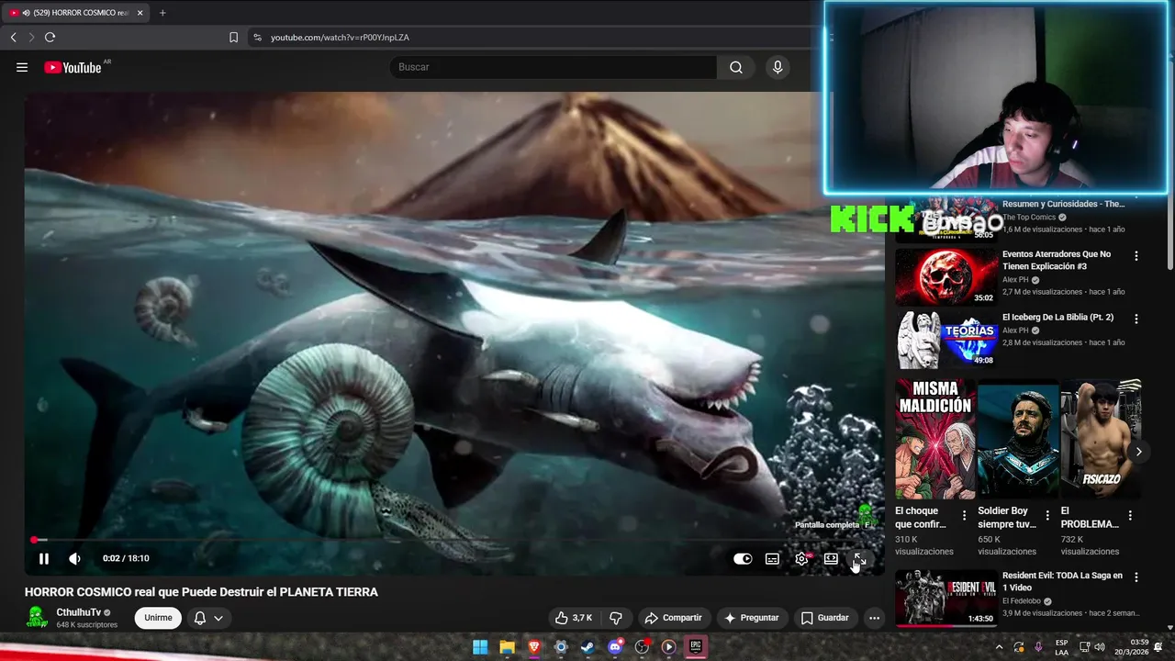This screenshot has width=1175, height=661.
Task: Click the Preguntar button
Action: [752, 618]
